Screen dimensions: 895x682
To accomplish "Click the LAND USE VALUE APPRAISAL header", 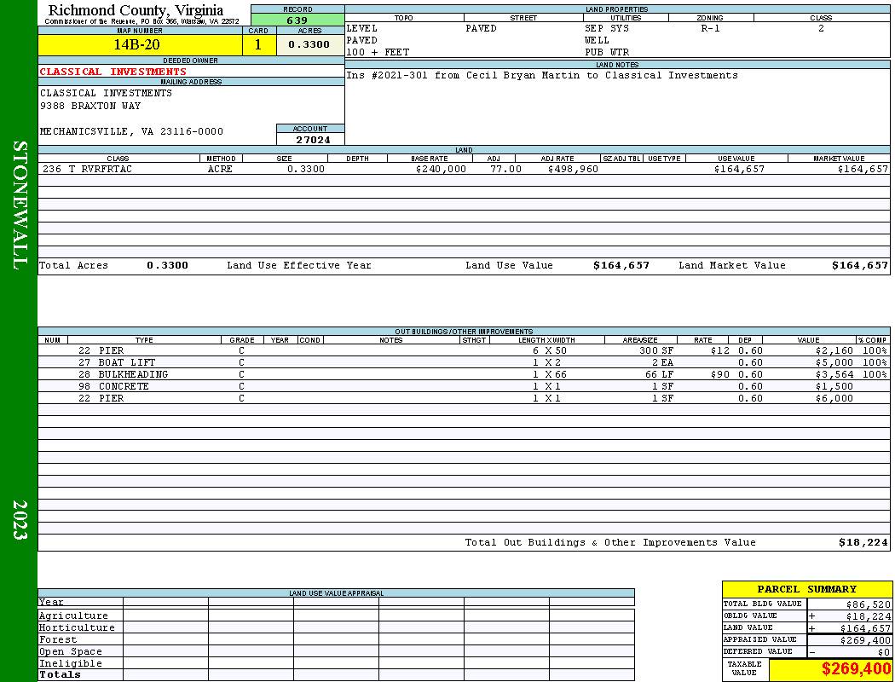I will (336, 593).
